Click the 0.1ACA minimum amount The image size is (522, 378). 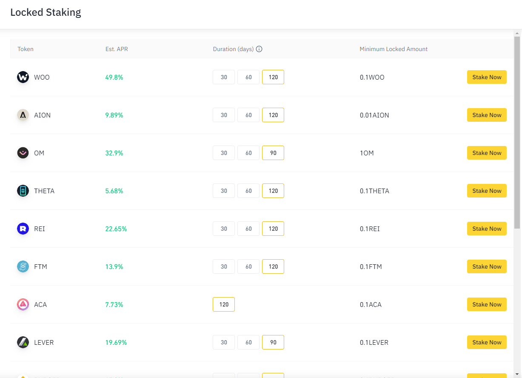[371, 304]
